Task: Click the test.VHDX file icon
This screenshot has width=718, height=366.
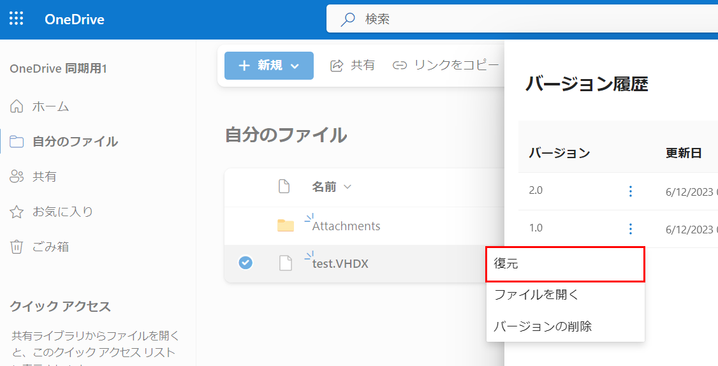Action: pyautogui.click(x=286, y=263)
